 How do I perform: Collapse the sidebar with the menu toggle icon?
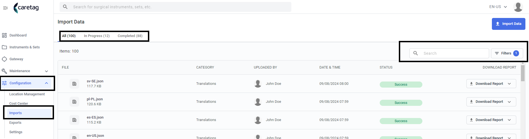coord(5,8)
